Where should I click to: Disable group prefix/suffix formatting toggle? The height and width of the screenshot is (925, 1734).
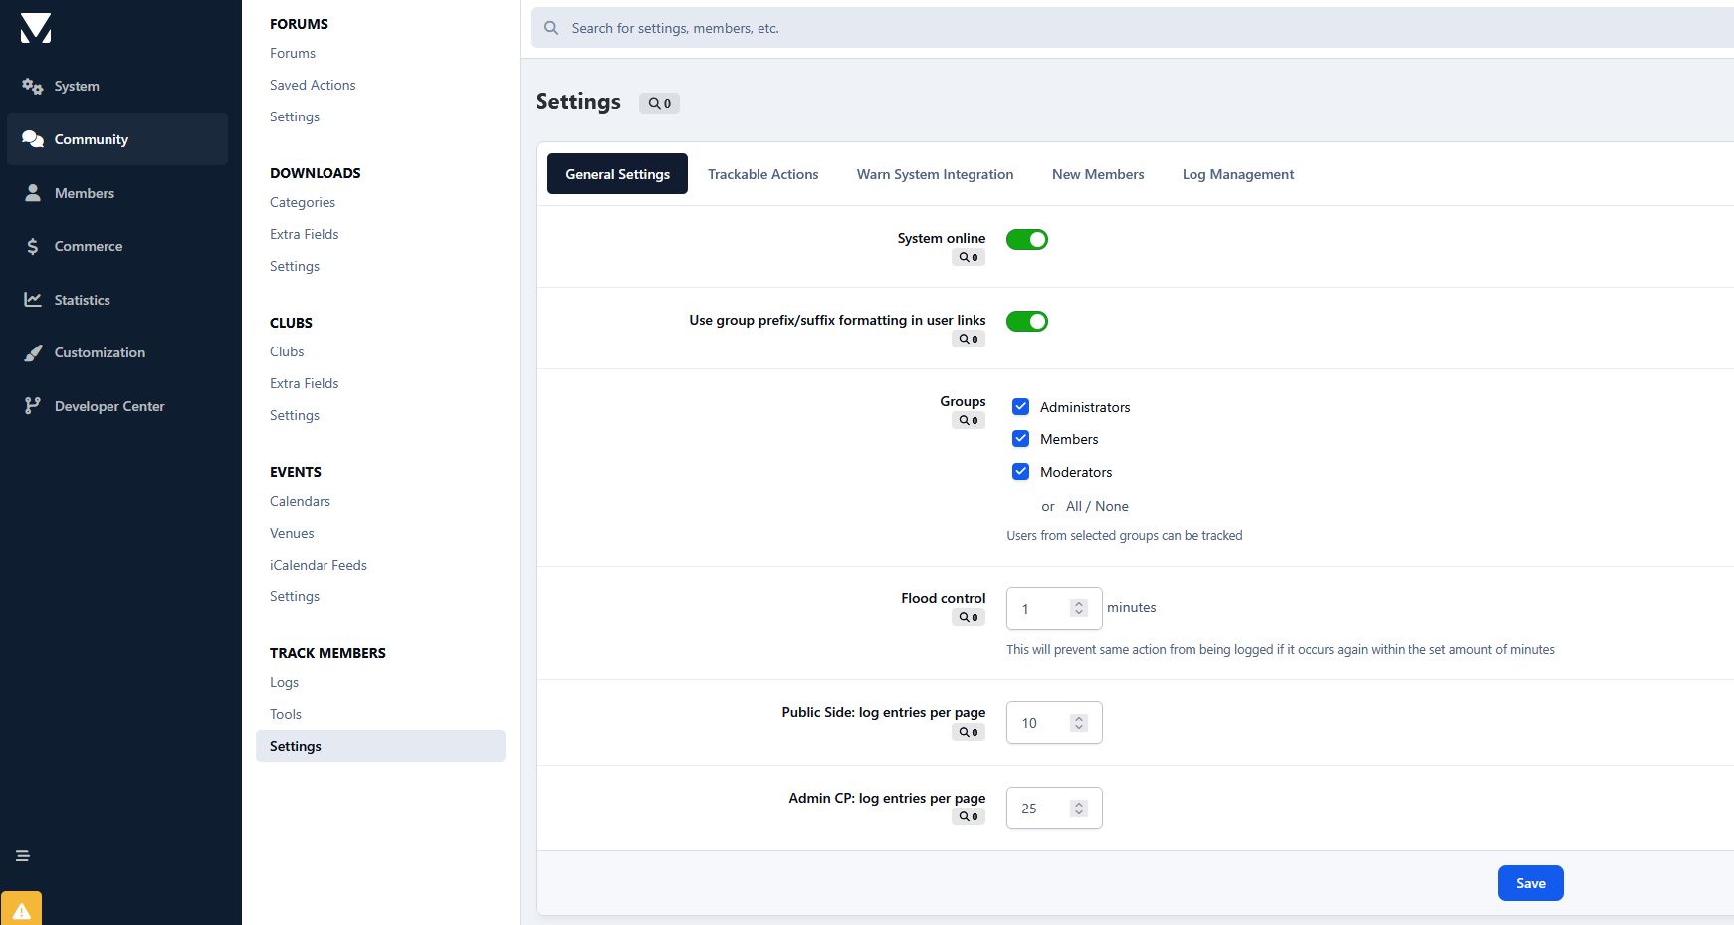tap(1026, 322)
